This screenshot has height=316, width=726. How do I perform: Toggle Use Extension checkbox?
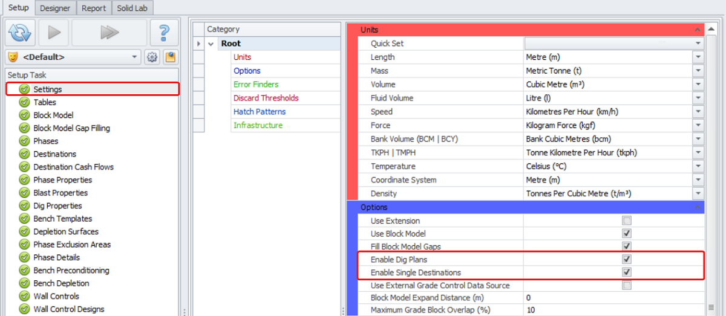click(627, 221)
